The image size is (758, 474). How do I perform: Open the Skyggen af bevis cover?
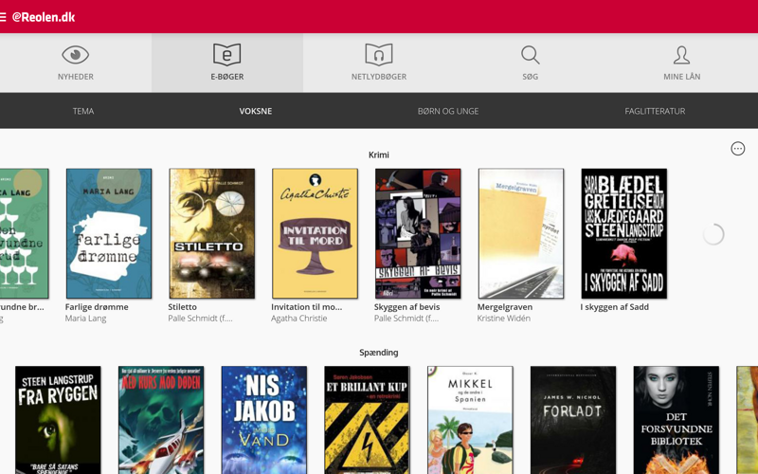(418, 233)
